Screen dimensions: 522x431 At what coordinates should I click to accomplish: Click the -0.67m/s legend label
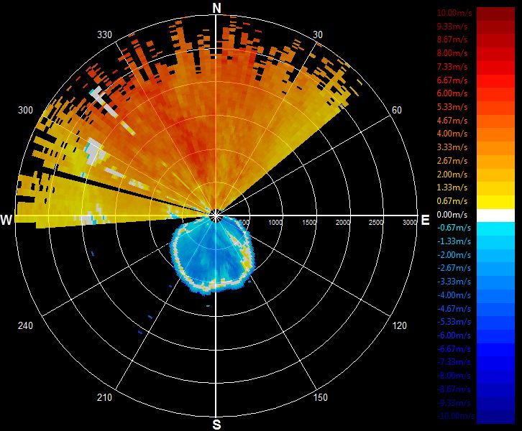coord(454,228)
